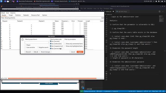The height and width of the screenshot is (93, 166).
Task: Switch to the Options tab in Intruder
Action: [x=45, y=15]
